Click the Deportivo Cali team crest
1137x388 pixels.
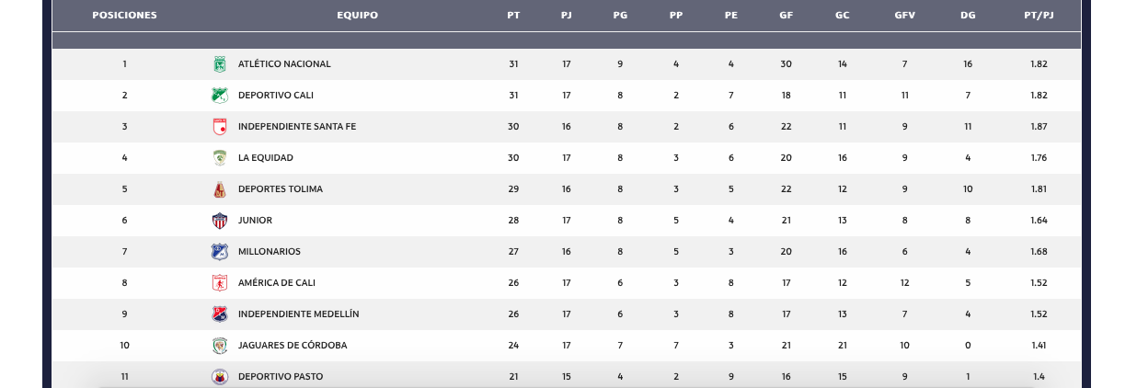click(219, 96)
